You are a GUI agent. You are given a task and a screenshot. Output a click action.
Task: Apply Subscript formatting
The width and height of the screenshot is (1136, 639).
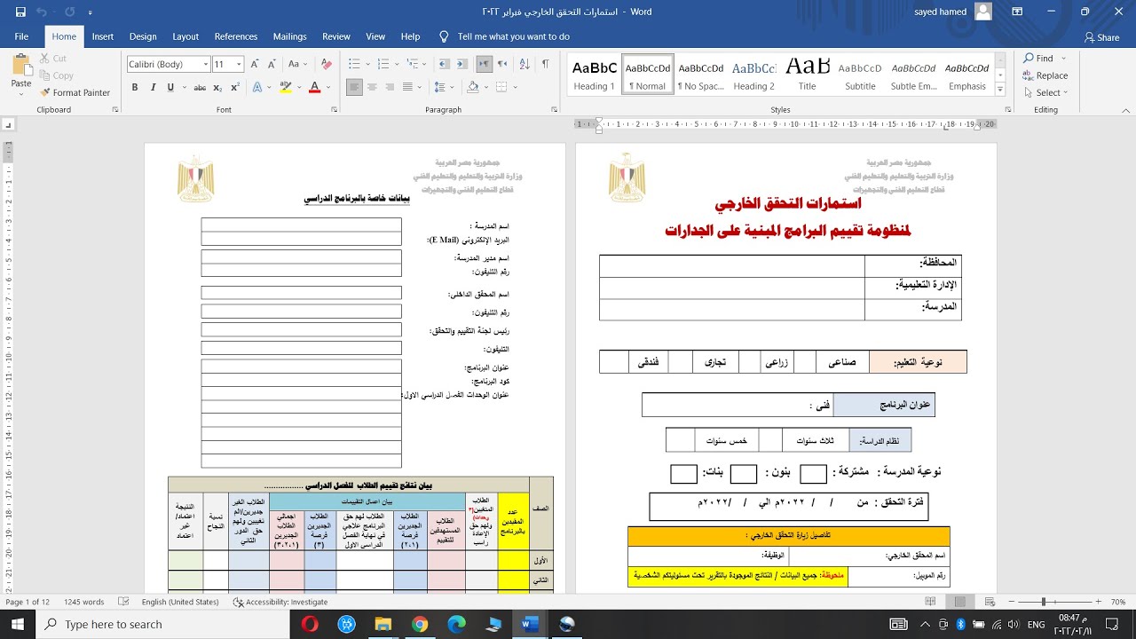218,87
